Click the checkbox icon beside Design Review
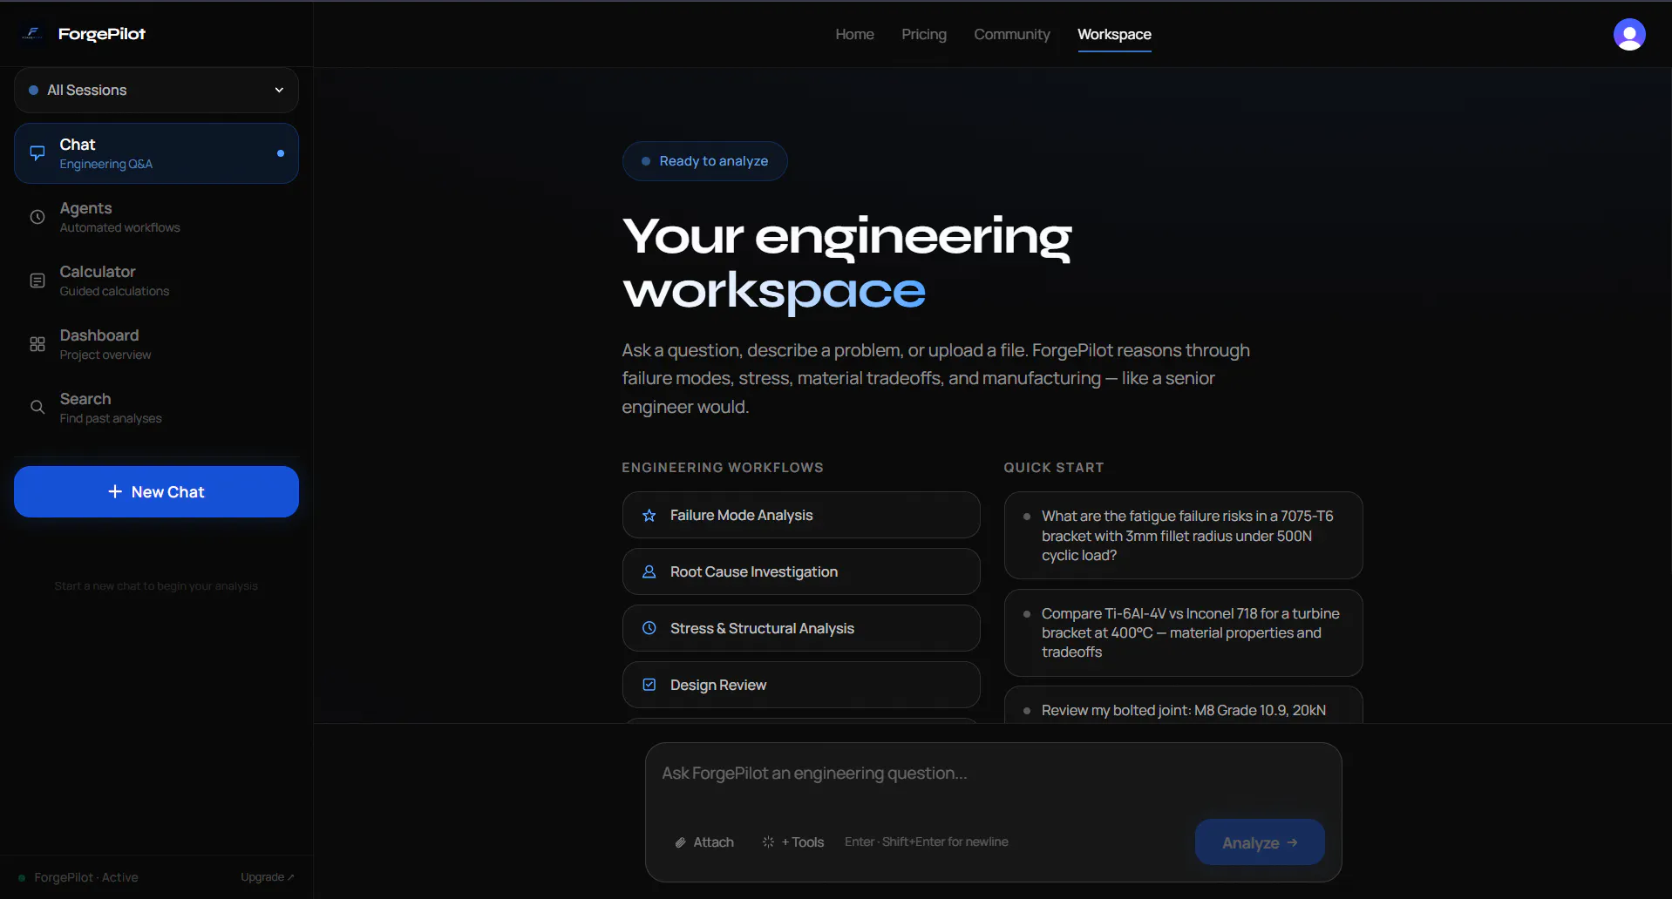Viewport: 1672px width, 899px height. click(x=649, y=685)
